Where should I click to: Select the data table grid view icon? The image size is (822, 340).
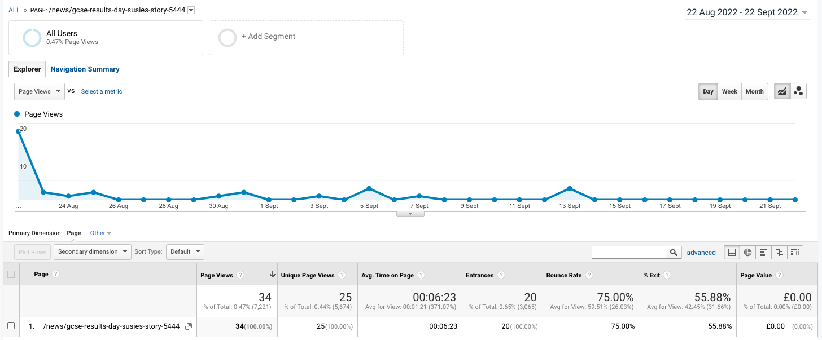click(732, 252)
